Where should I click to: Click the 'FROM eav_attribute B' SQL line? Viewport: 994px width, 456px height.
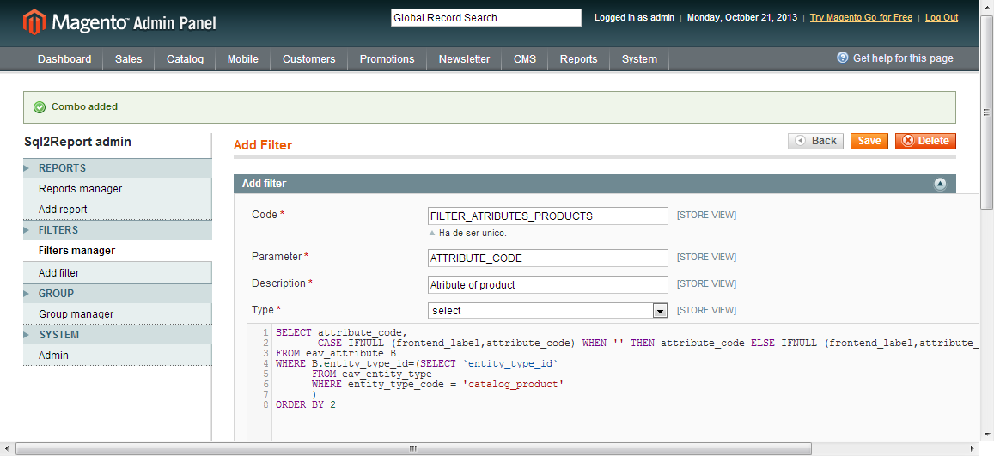point(336,353)
